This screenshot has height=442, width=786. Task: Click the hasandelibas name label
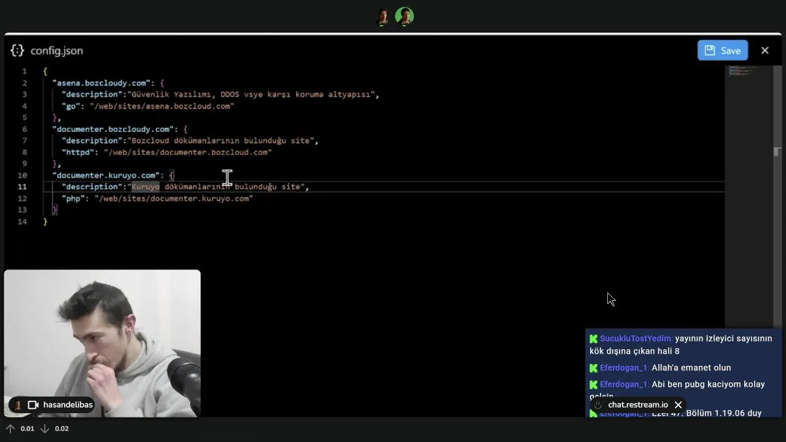point(68,405)
